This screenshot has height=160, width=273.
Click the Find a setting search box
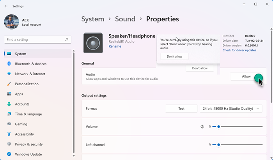(35, 39)
